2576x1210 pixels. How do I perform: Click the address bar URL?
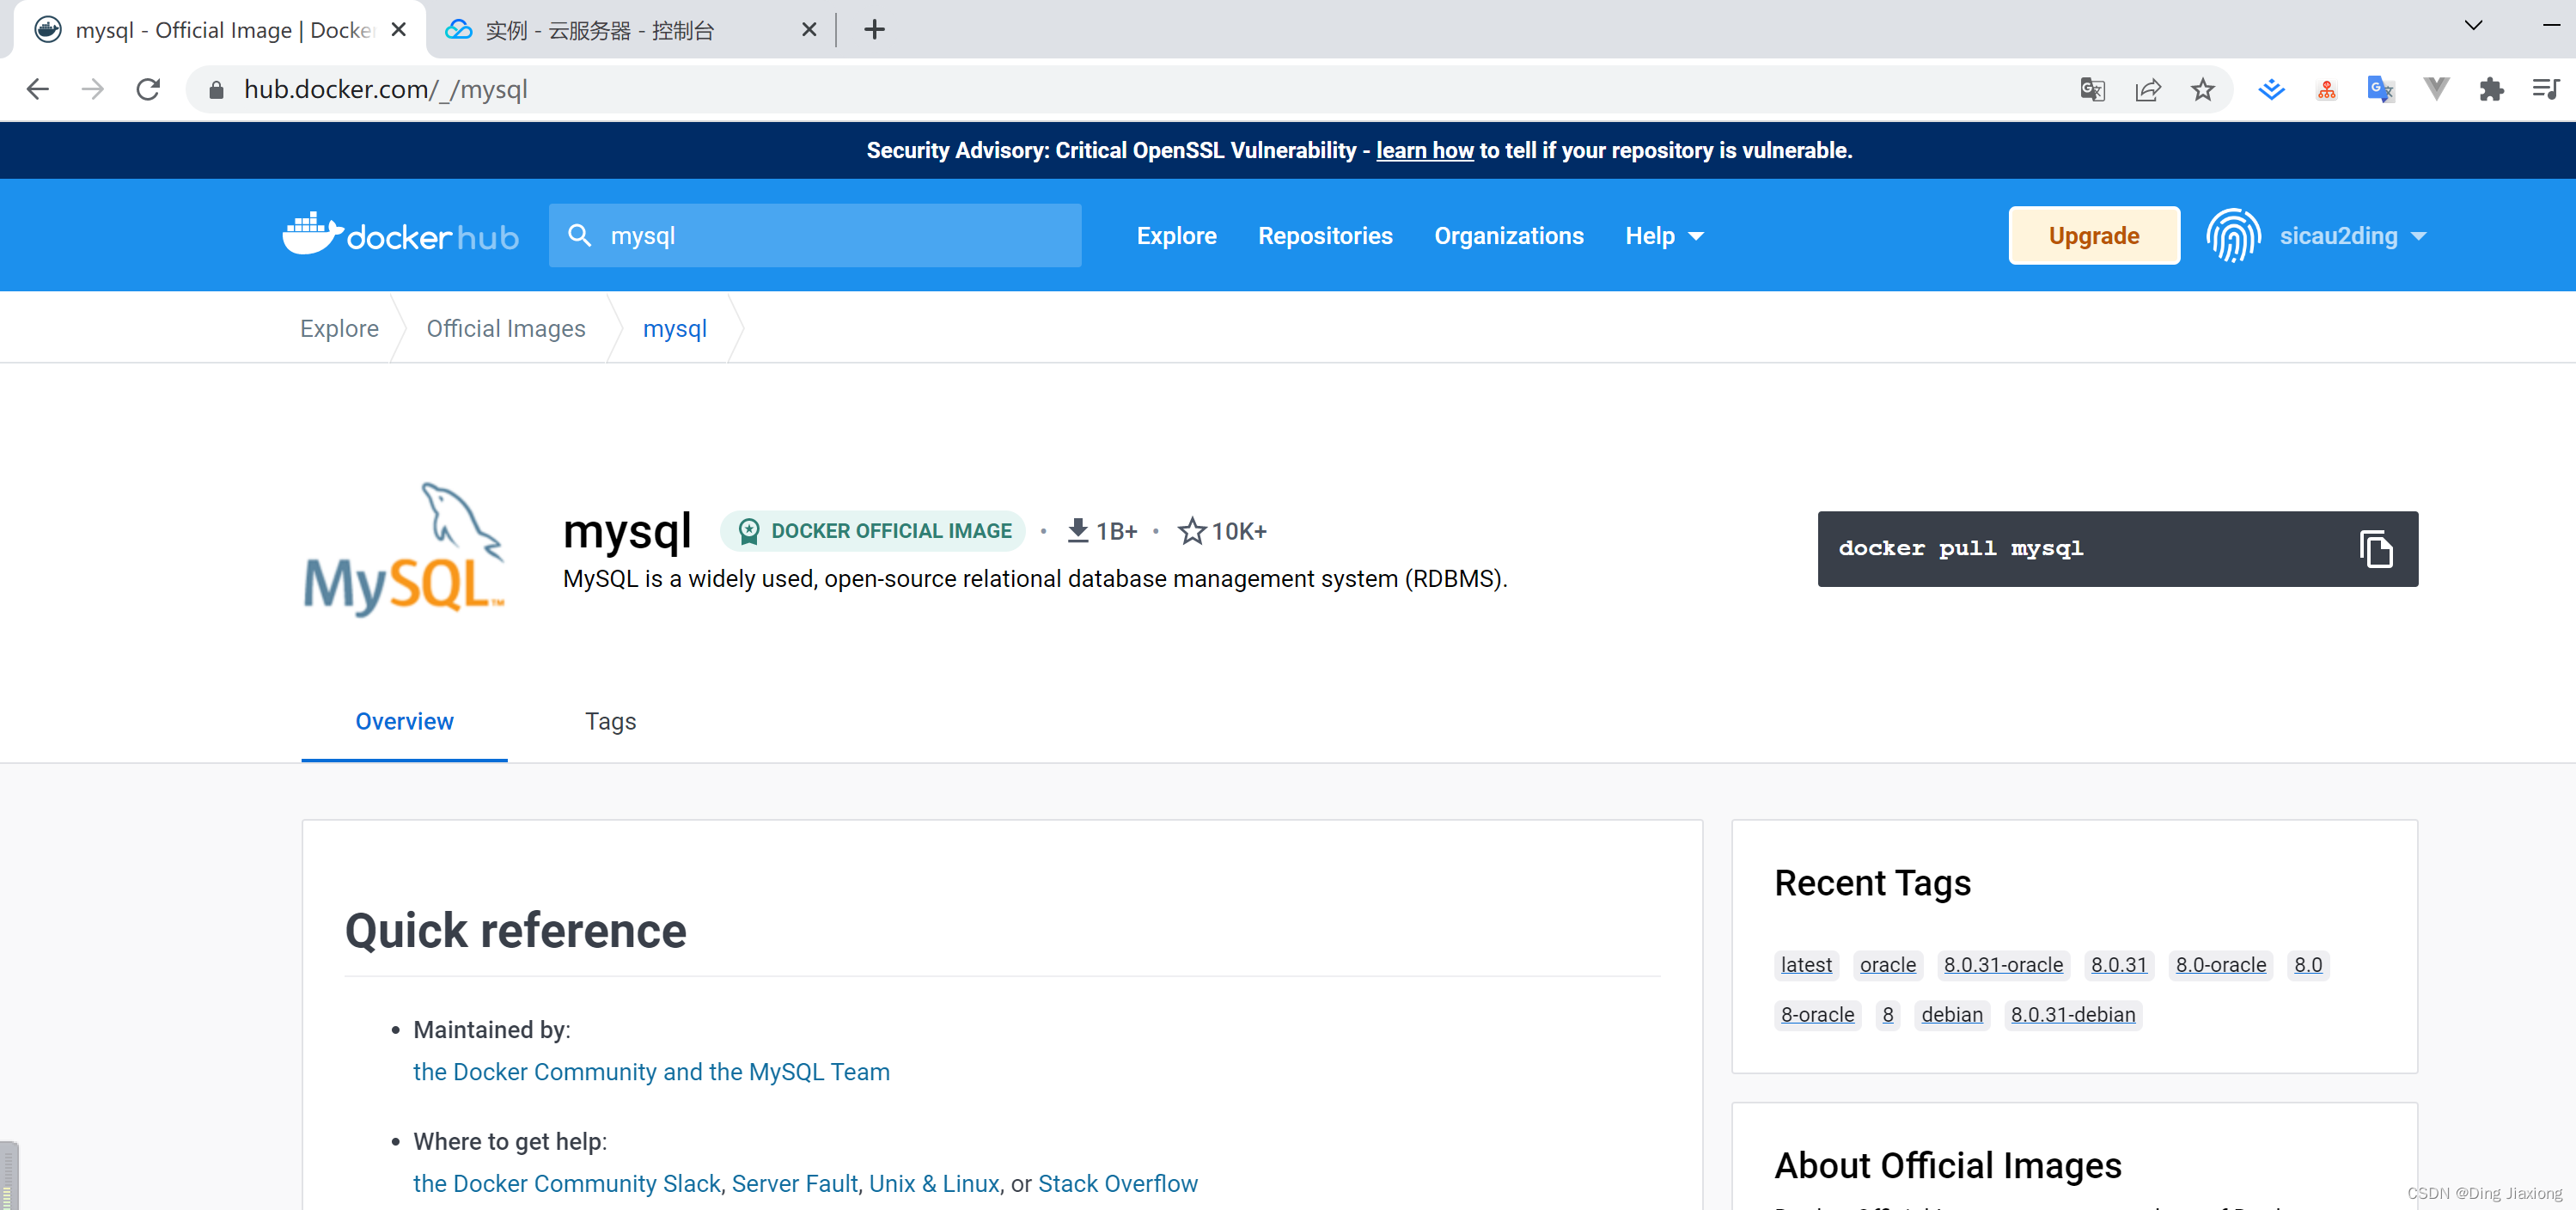coord(386,90)
